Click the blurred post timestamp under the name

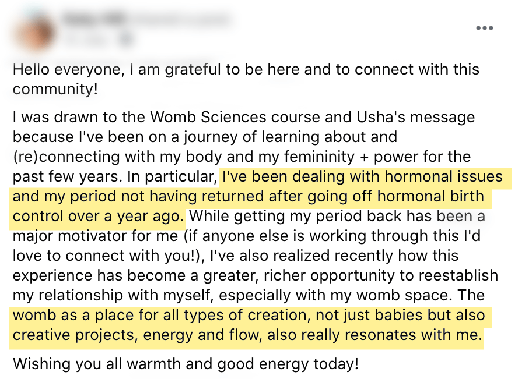(88, 39)
